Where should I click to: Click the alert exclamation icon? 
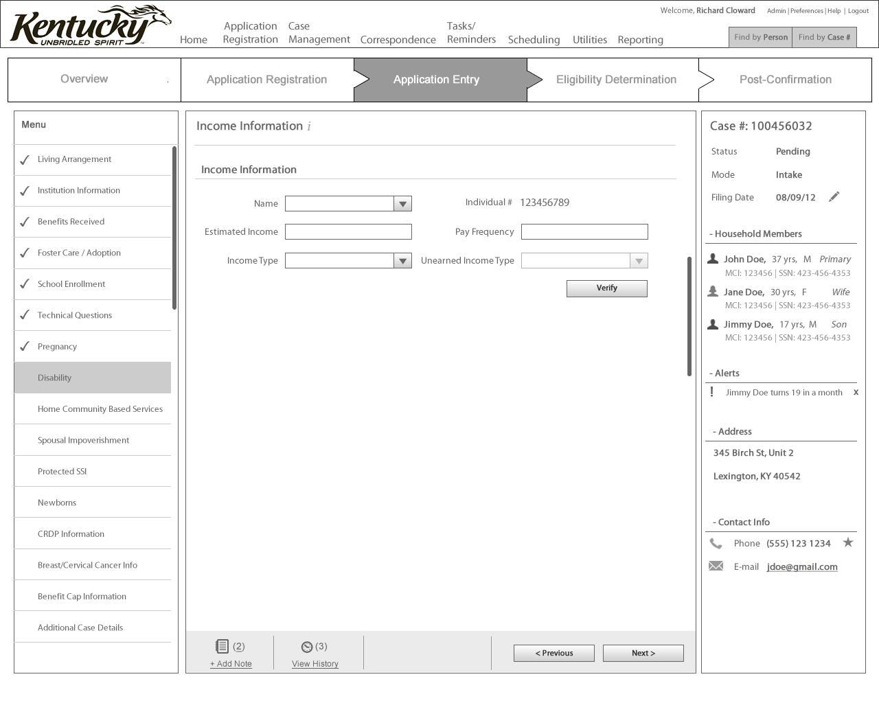click(711, 392)
